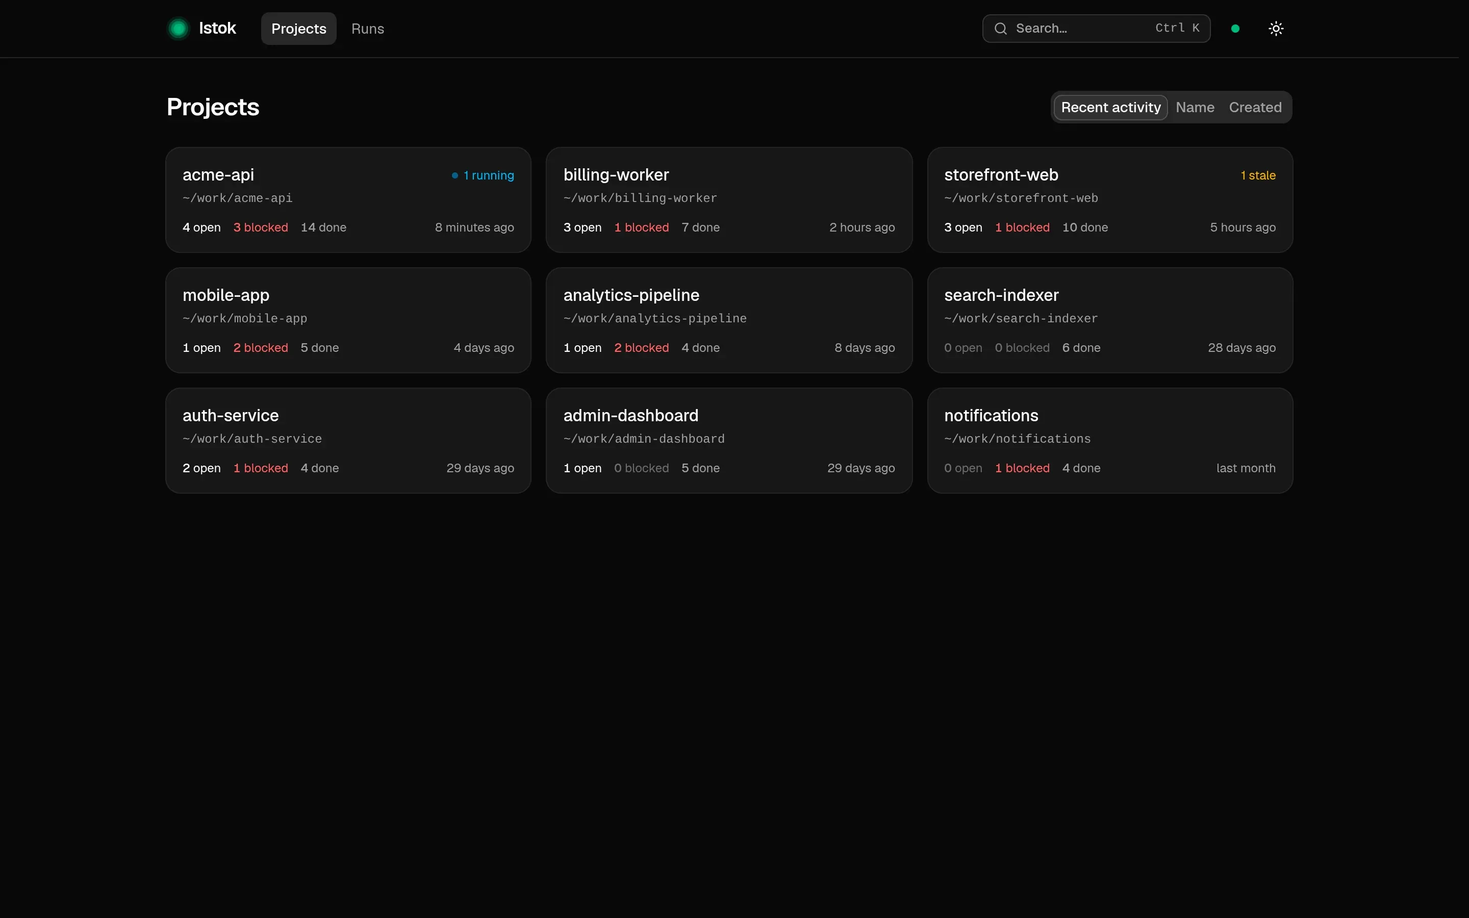
Task: Click the ~/work/billing-worker path
Action: pyautogui.click(x=640, y=198)
